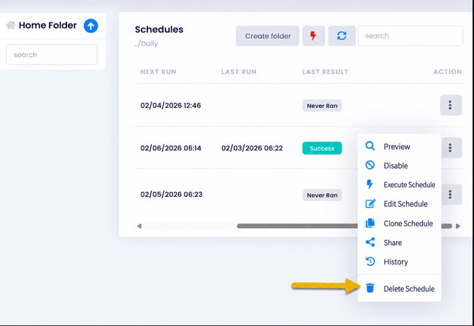Screen dimensions: 474x326
Task: Open History from the context menu
Action: click(399, 262)
